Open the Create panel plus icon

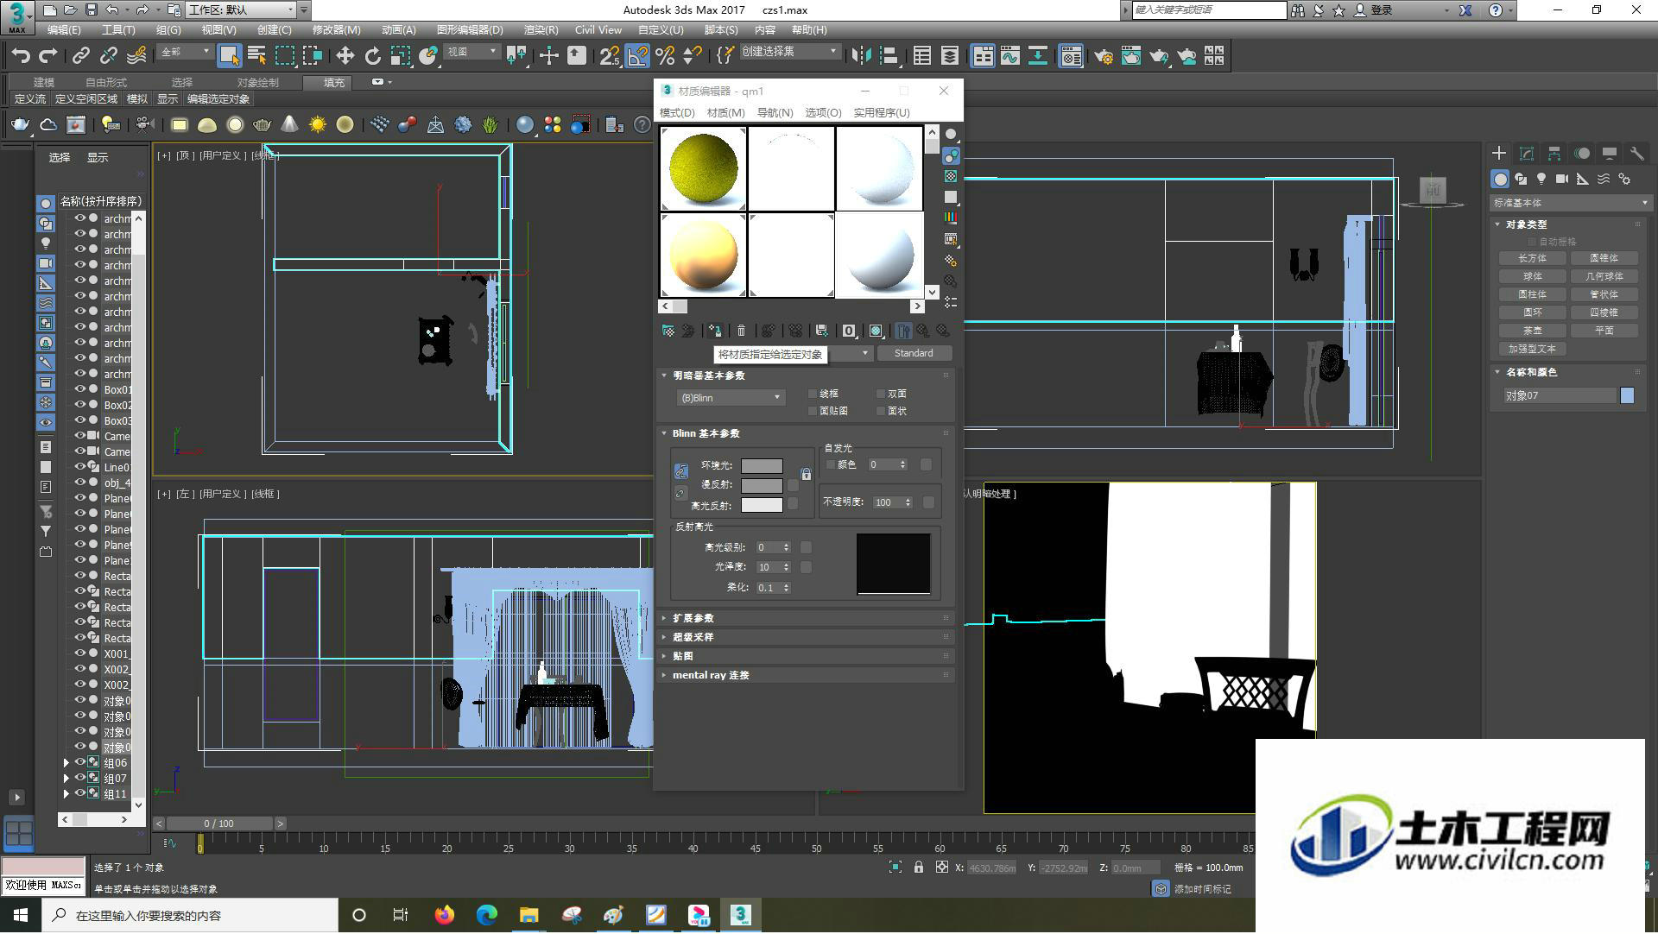coord(1499,154)
